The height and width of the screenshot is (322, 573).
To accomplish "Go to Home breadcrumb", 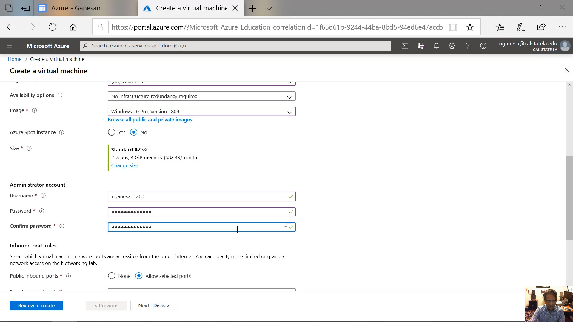I will (15, 59).
